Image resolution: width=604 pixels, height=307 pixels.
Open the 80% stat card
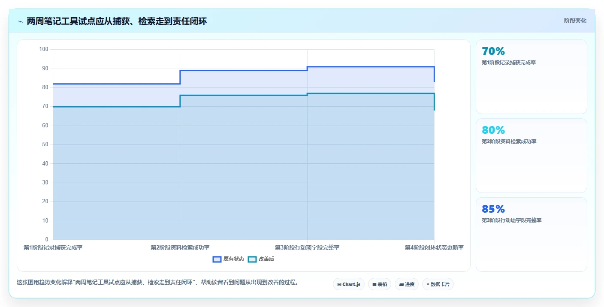(x=532, y=156)
